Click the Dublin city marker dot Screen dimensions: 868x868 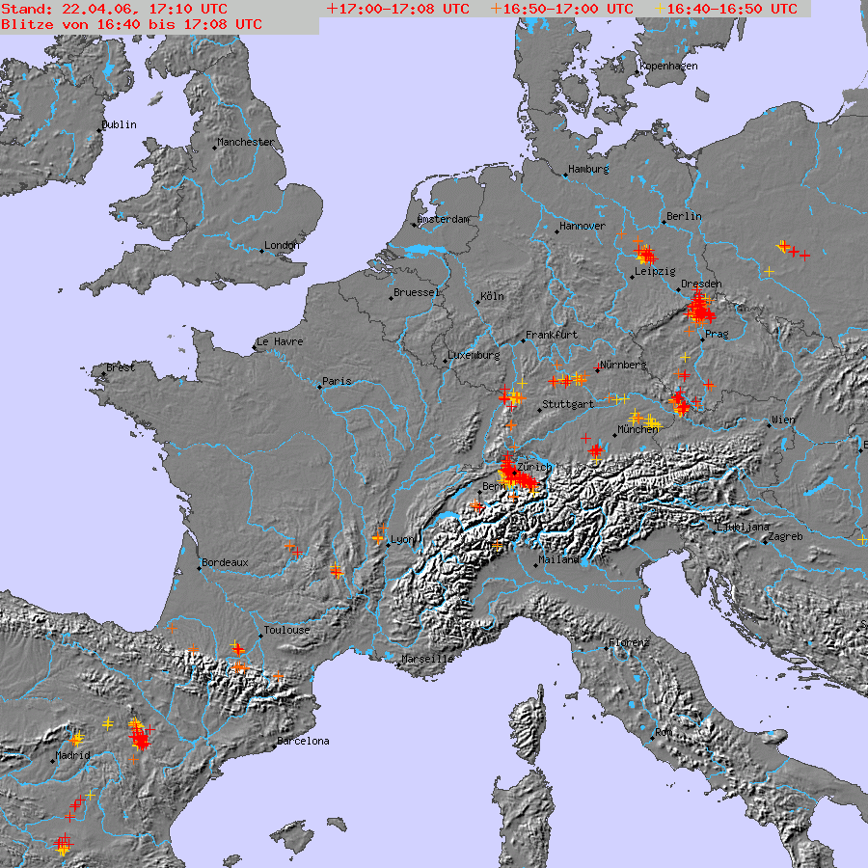[x=99, y=130]
